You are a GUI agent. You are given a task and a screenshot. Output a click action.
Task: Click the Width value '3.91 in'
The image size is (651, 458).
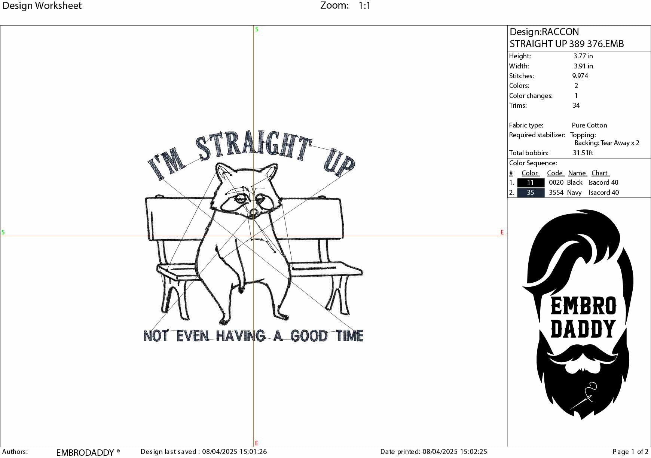click(583, 66)
